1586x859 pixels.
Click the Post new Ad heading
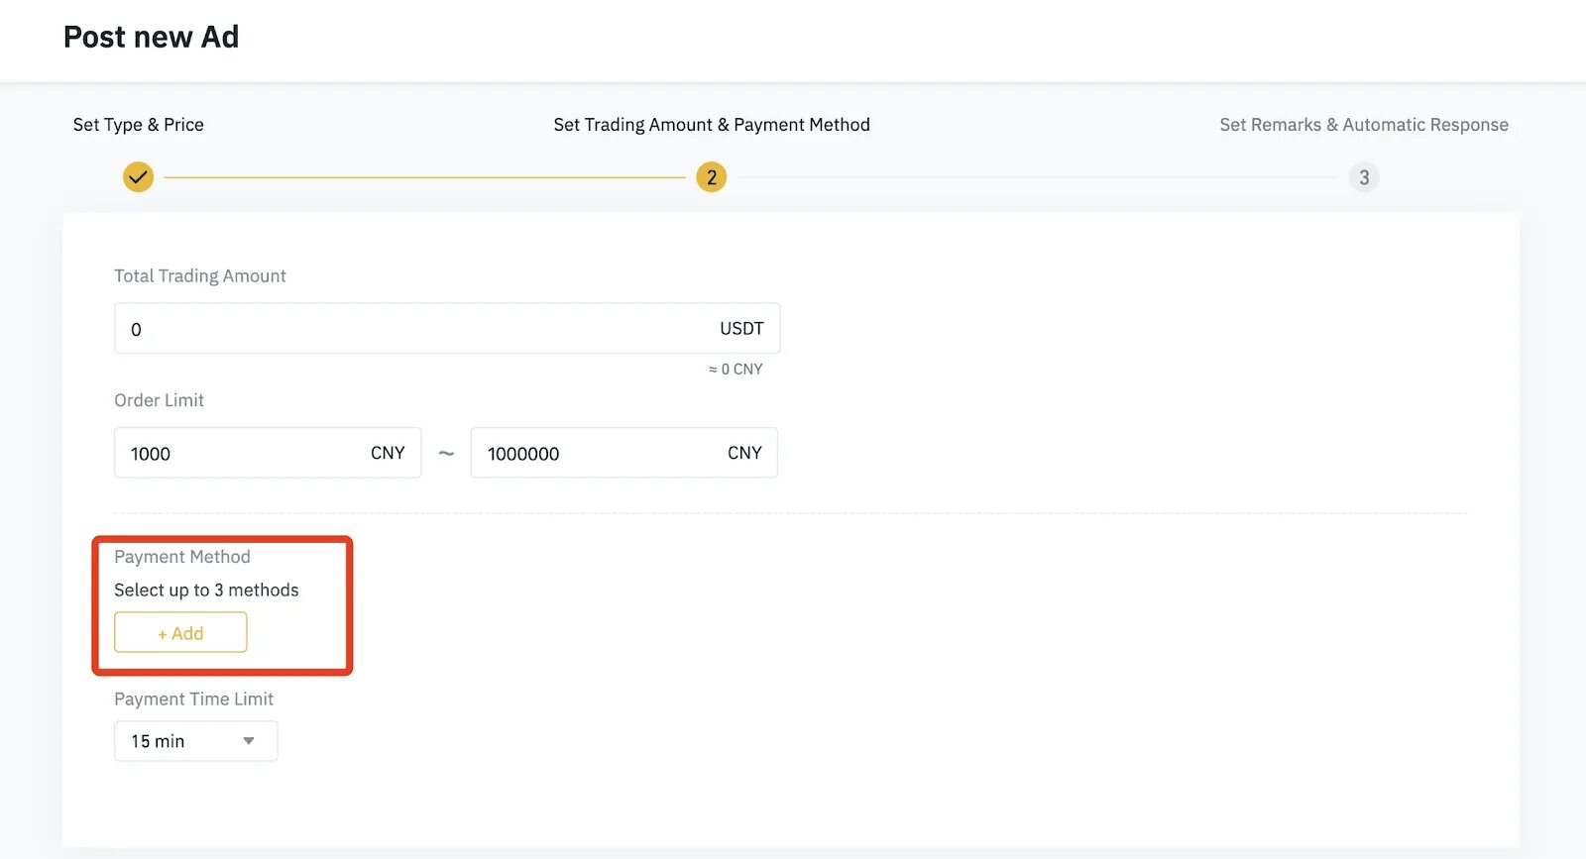point(151,37)
